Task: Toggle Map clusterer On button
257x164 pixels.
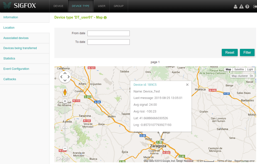Action: point(242,76)
